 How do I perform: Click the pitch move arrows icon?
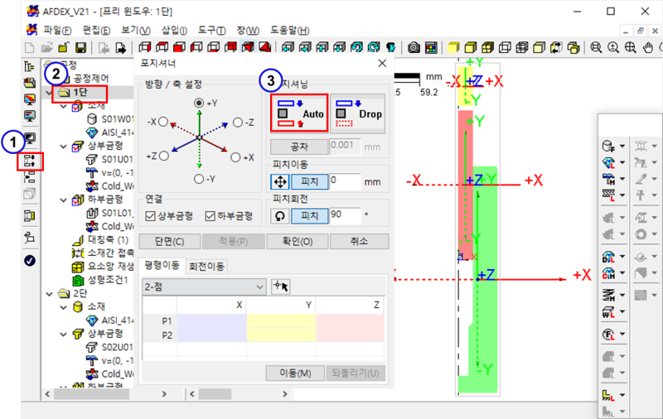[280, 181]
